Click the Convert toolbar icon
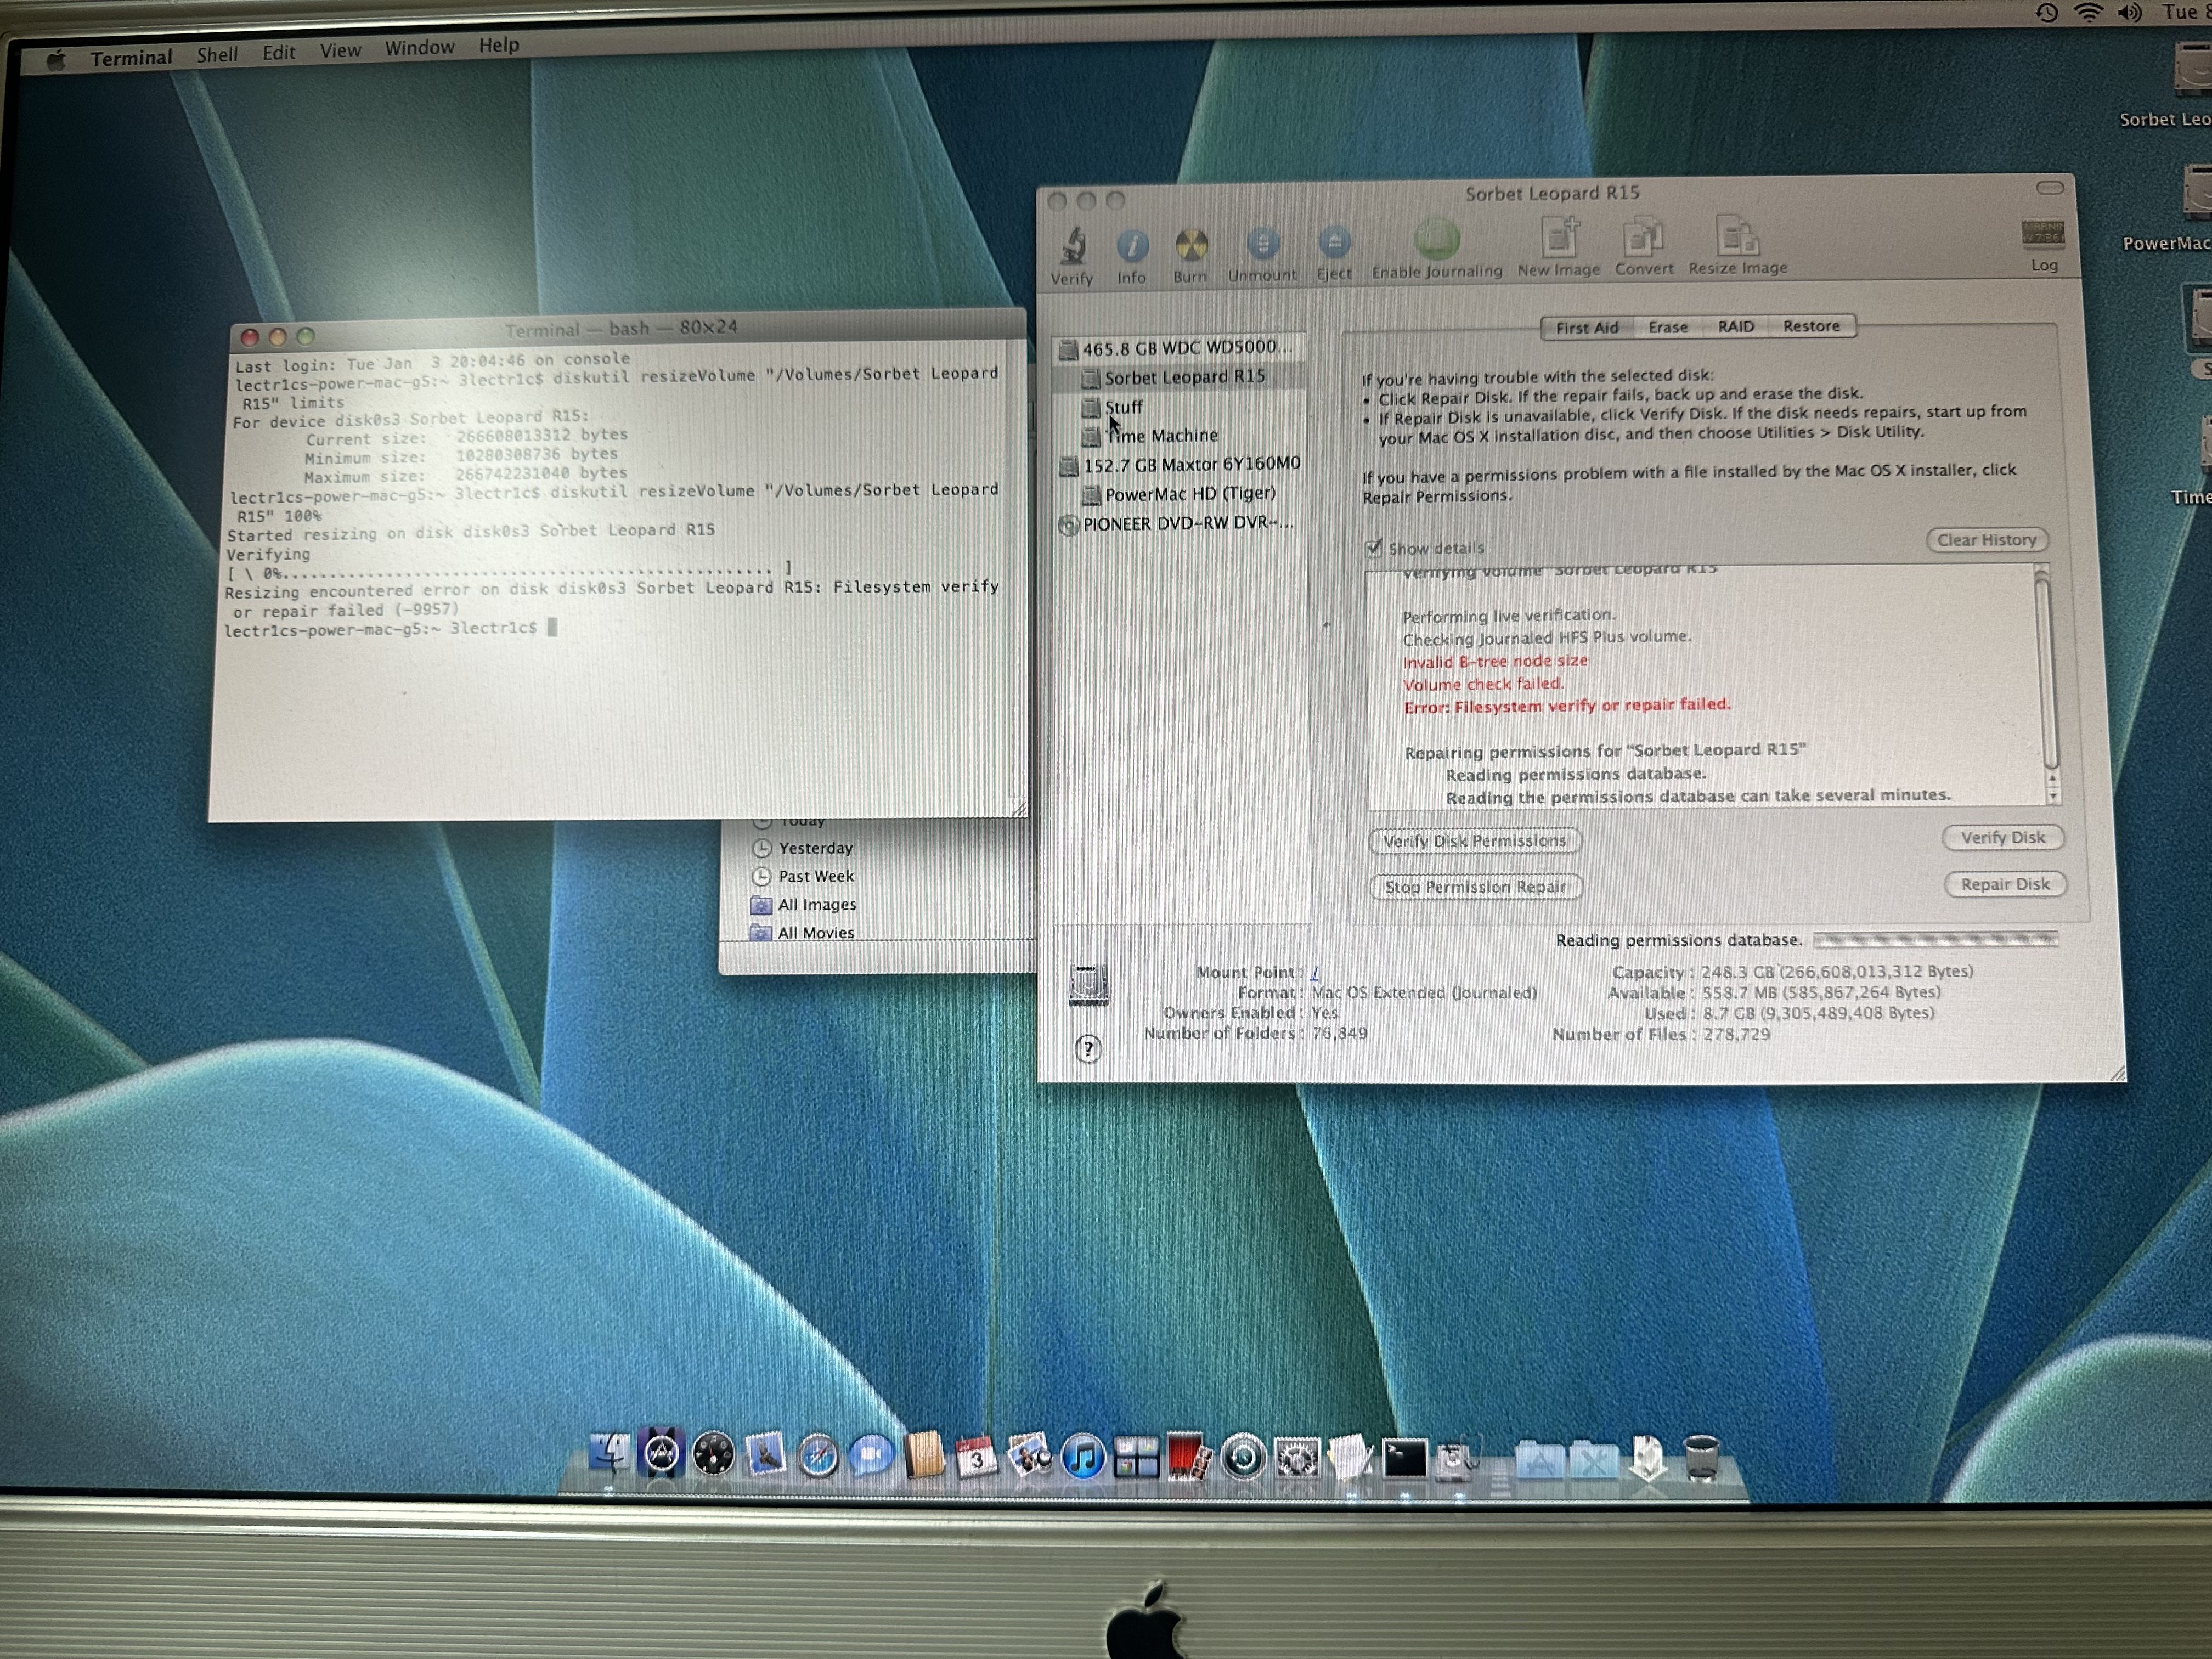This screenshot has width=2212, height=1659. click(1643, 238)
